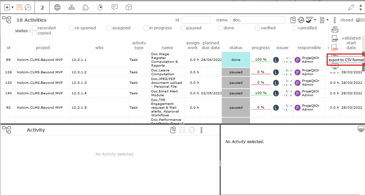The image size is (365, 195).
Task: Open the dropdown arrow beside the plus icon
Action: (x=12, y=7)
